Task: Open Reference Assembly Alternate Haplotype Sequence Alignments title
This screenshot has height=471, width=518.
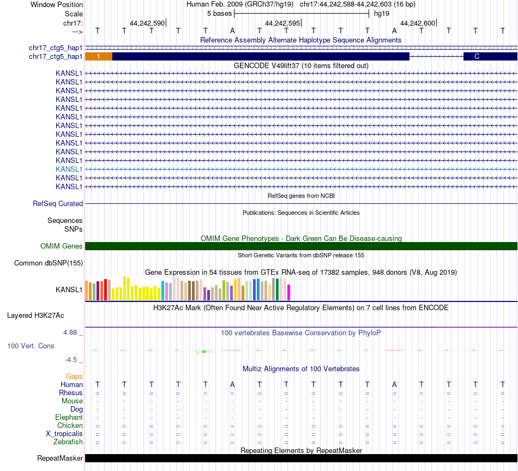Action: click(300, 40)
